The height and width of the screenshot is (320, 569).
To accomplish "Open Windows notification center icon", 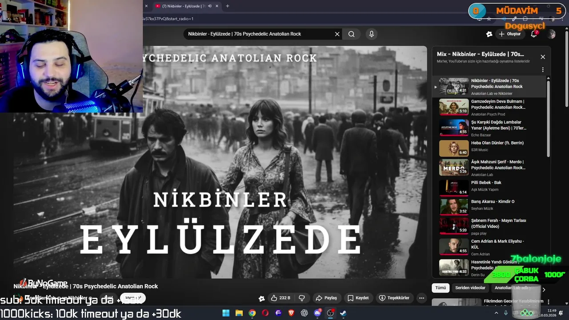I will pos(561,313).
